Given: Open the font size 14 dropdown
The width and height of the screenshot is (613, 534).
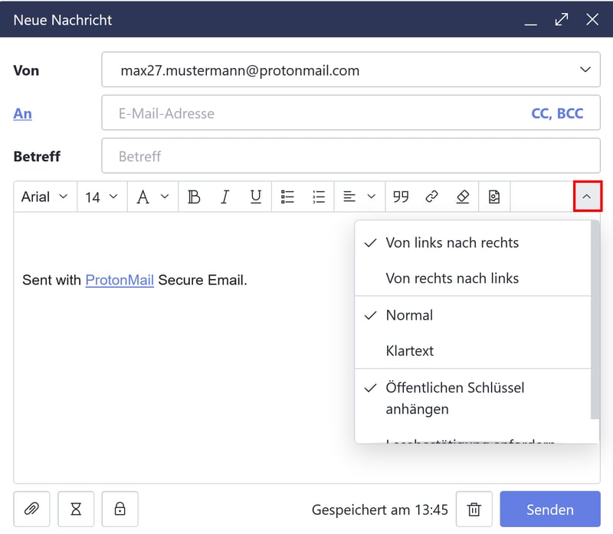Looking at the screenshot, I should 101,197.
